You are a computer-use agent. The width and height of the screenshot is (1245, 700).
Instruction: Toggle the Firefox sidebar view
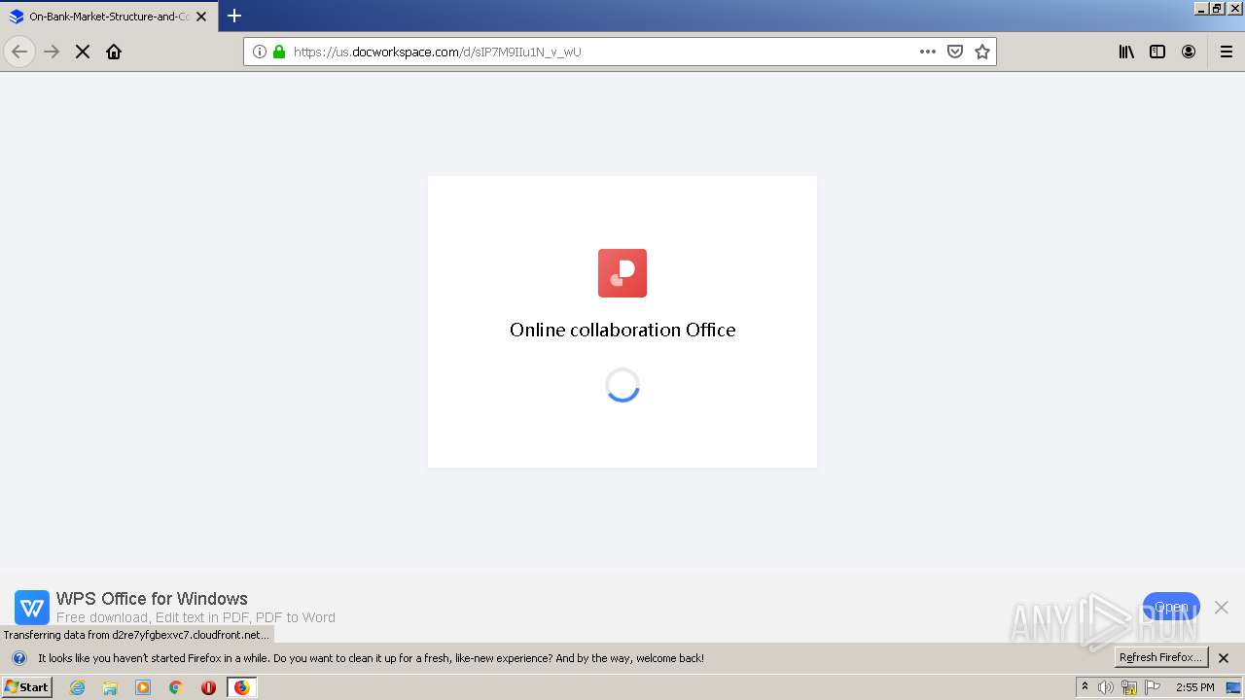pyautogui.click(x=1157, y=52)
